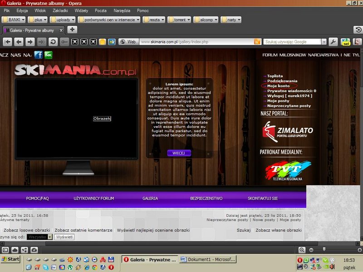Switch to Dokument1 - Microsoft taskbar window
The width and height of the screenshot is (363, 272).
208,259
